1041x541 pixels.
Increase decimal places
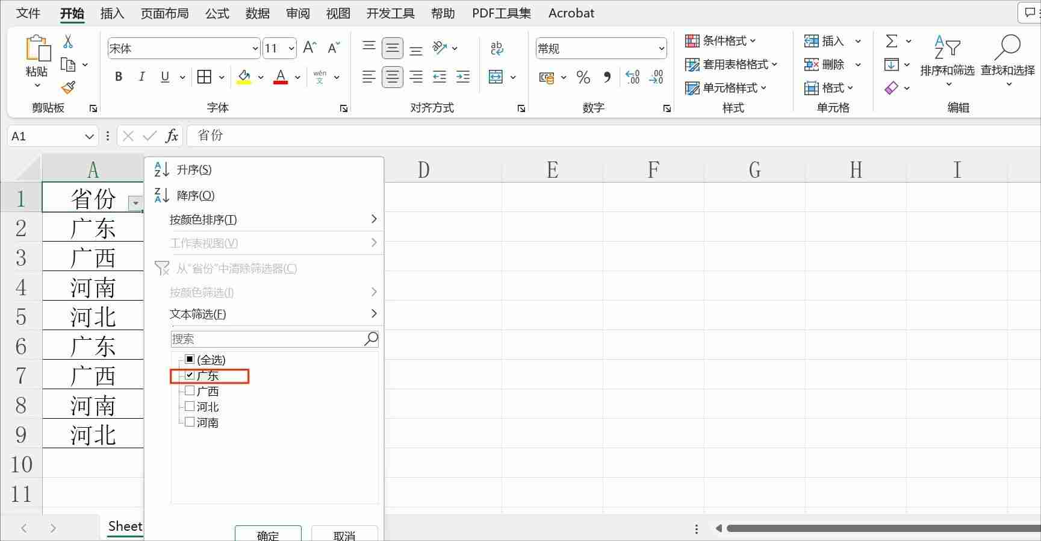(x=632, y=77)
